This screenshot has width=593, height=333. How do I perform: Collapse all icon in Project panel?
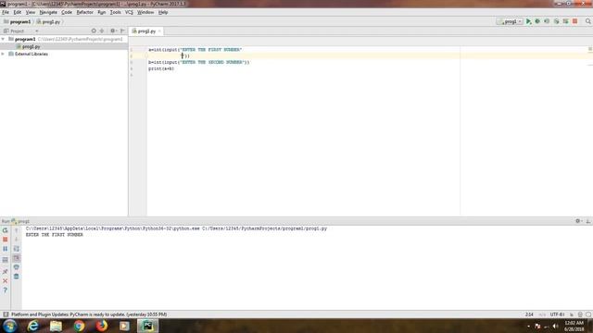102,31
